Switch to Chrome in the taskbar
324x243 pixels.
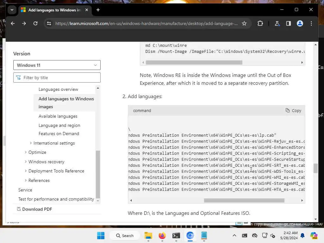190,235
